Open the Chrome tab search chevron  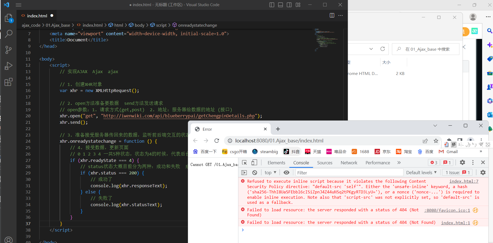pos(435,125)
